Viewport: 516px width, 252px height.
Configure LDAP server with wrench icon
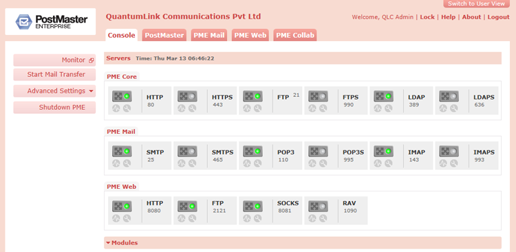click(x=389, y=108)
